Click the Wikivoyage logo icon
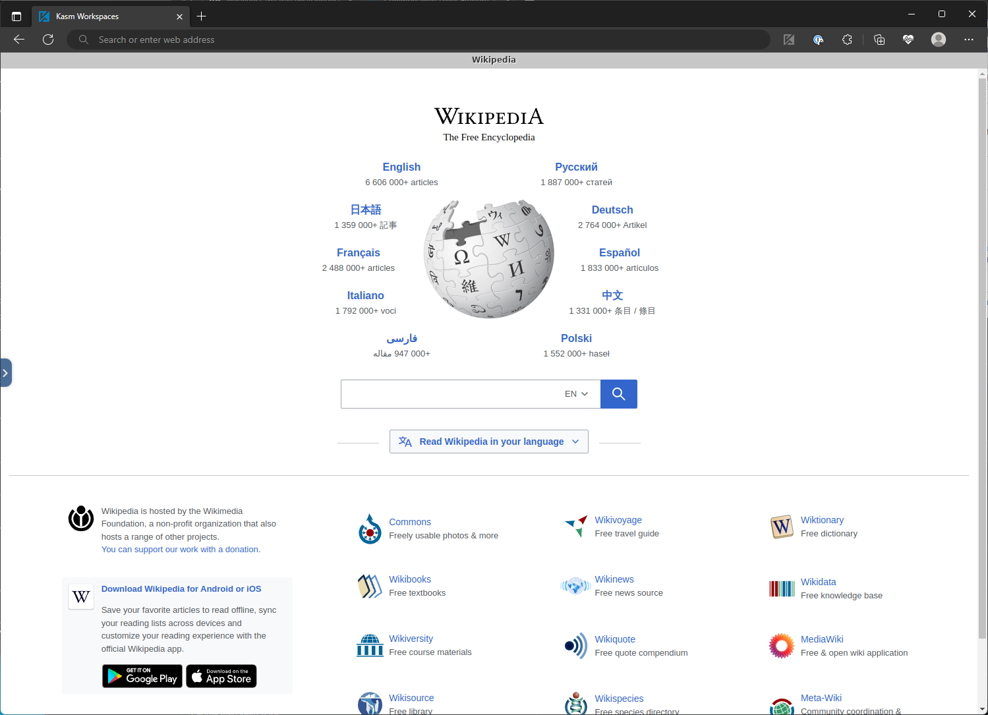988x715 pixels. click(576, 527)
